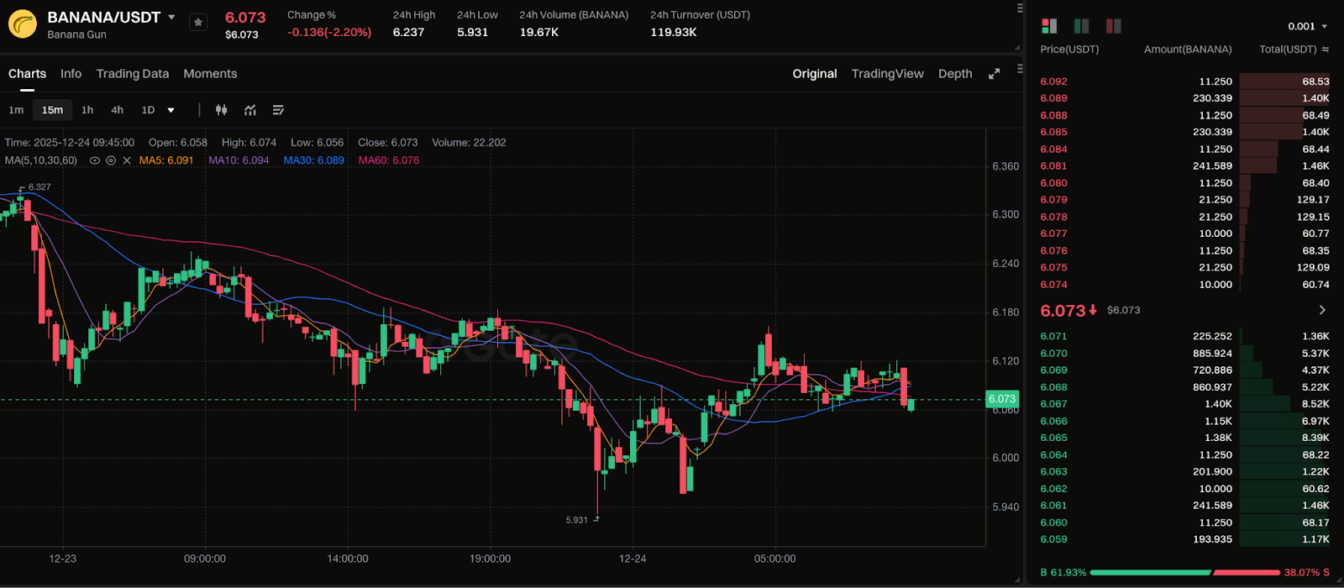
Task: Click the Price(USDT) column header
Action: pos(1069,50)
